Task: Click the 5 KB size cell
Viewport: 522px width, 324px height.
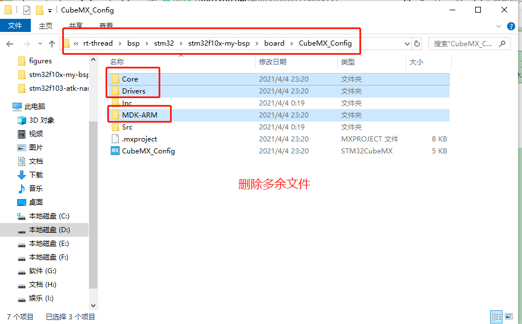Action: (x=439, y=151)
